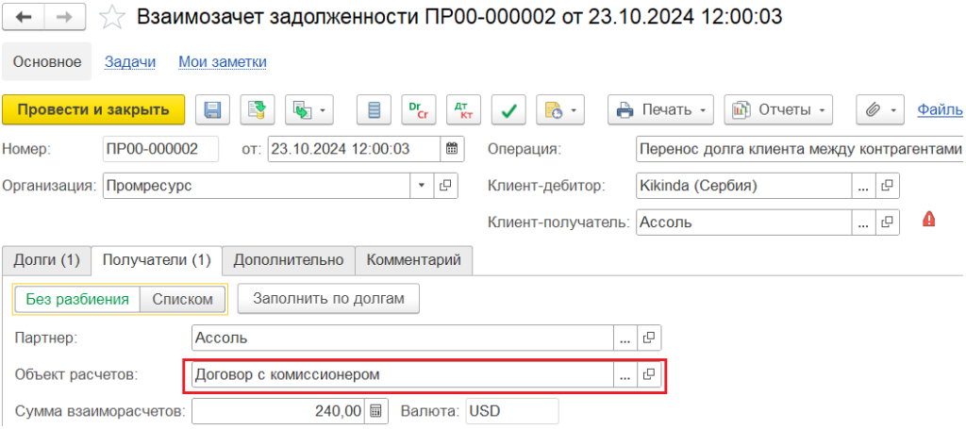This screenshot has height=429, width=966.
Task: Click the green checkmark icon
Action: pyautogui.click(x=508, y=110)
